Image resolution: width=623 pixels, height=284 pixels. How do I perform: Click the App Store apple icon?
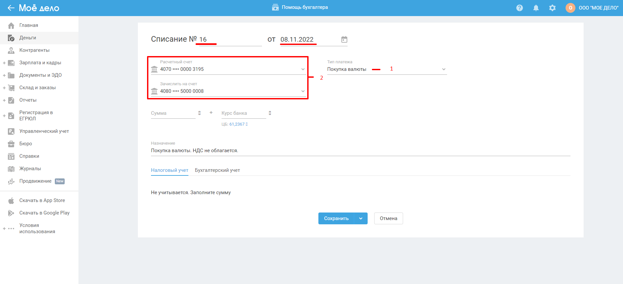[x=11, y=200]
